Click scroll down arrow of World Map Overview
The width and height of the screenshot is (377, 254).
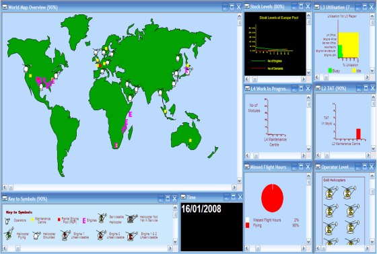pos(239,181)
